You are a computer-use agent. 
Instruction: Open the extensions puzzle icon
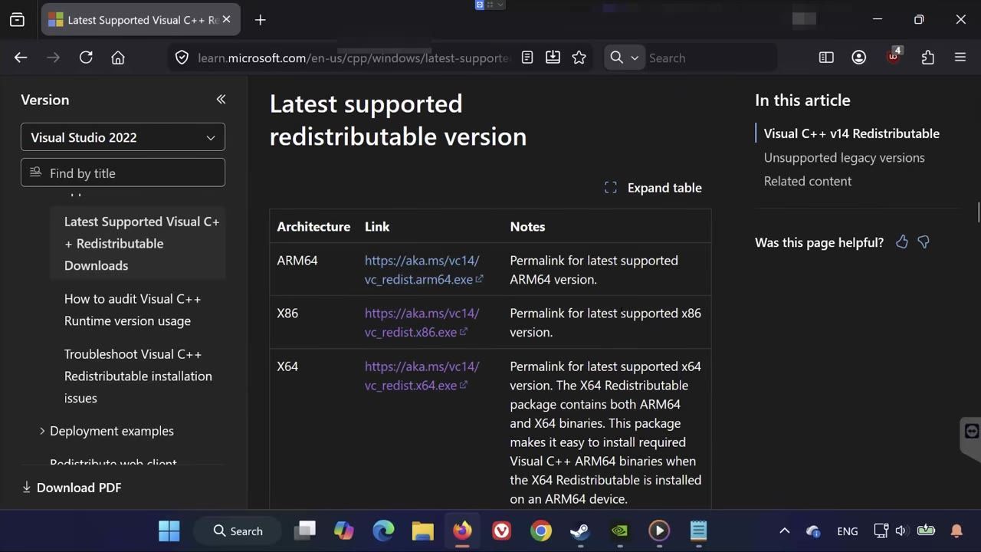[x=928, y=58]
